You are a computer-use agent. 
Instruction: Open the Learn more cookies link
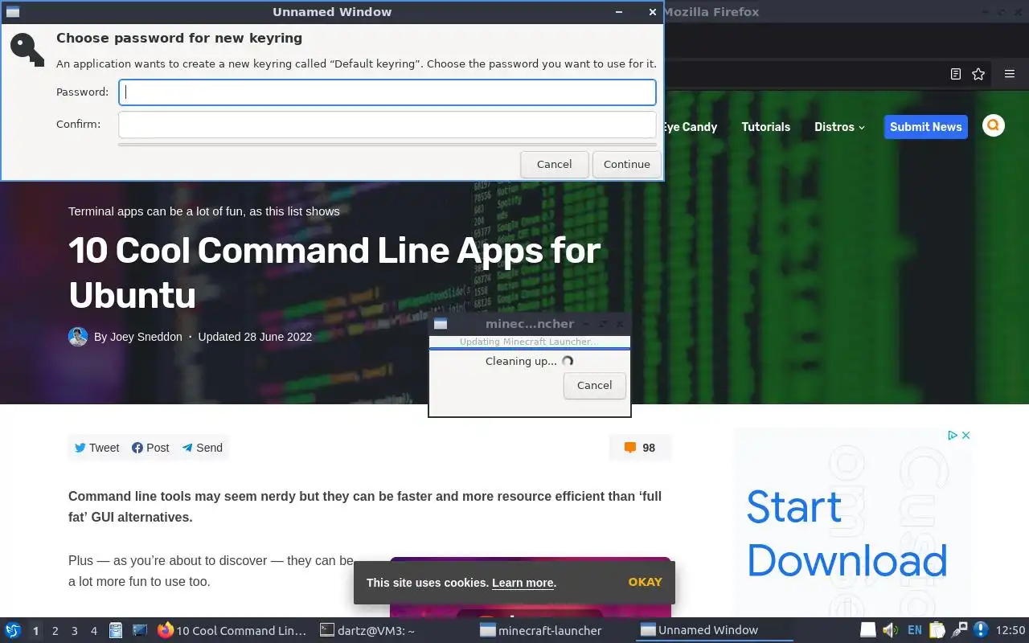[x=523, y=583]
